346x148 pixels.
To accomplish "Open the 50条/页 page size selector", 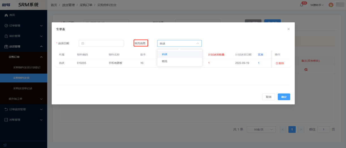I will click(x=261, y=129).
